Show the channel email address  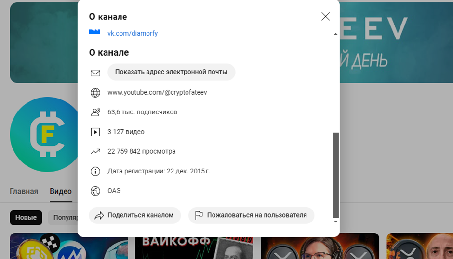coord(171,72)
